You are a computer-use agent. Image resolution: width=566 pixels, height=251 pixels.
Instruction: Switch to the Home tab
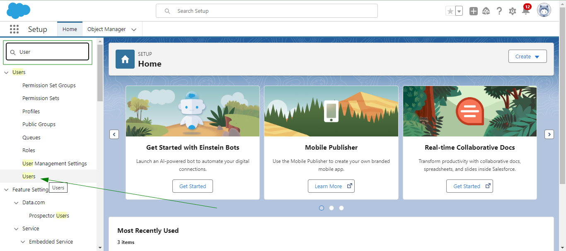(70, 29)
